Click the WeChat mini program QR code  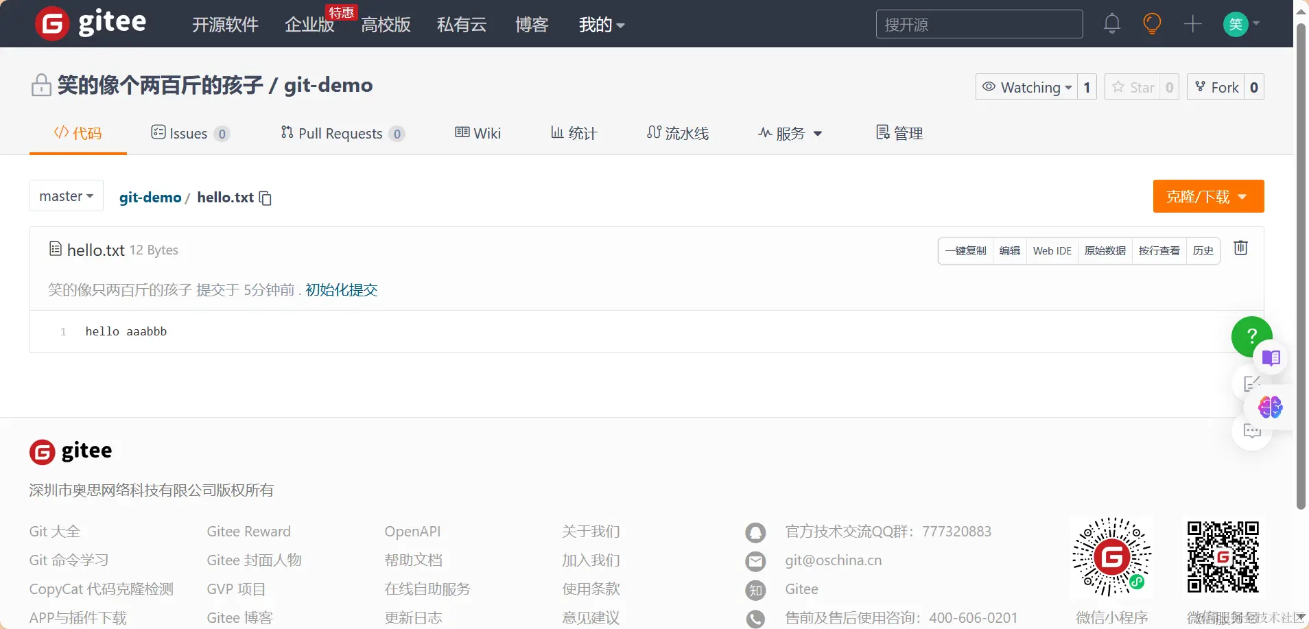click(1112, 557)
